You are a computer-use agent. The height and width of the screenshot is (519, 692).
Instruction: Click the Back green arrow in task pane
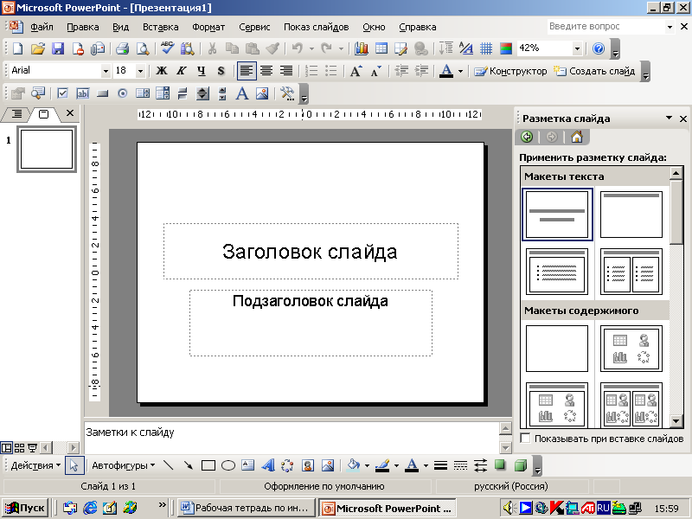527,137
